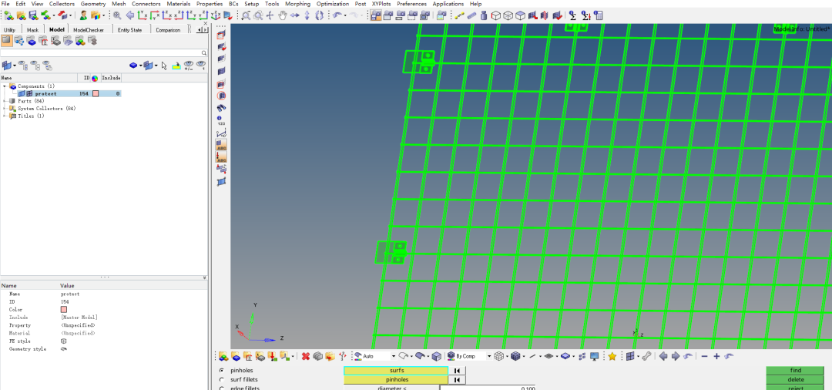
Task: Select the pinholes radio button
Action: click(x=223, y=371)
